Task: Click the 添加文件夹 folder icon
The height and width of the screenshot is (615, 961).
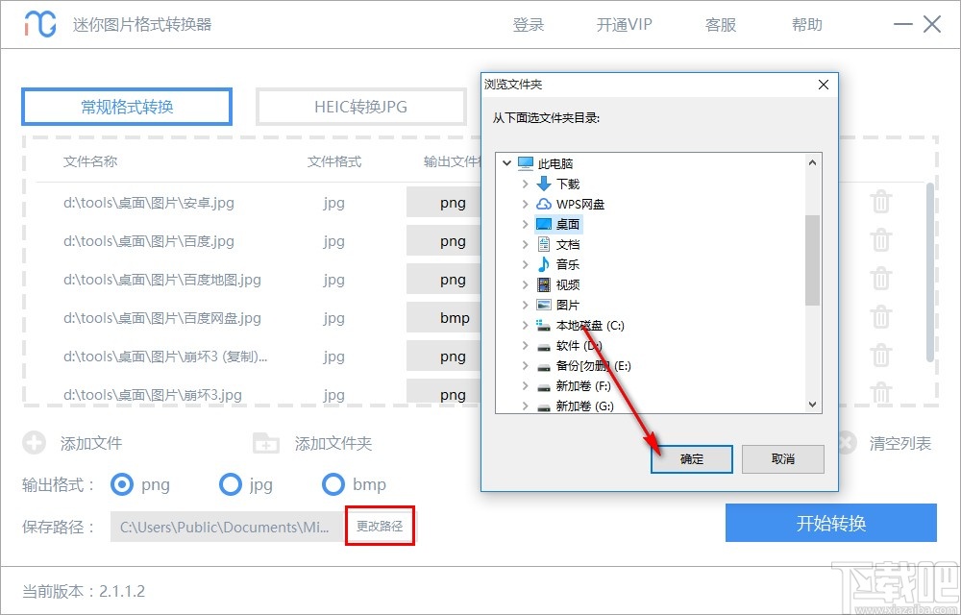Action: click(265, 443)
